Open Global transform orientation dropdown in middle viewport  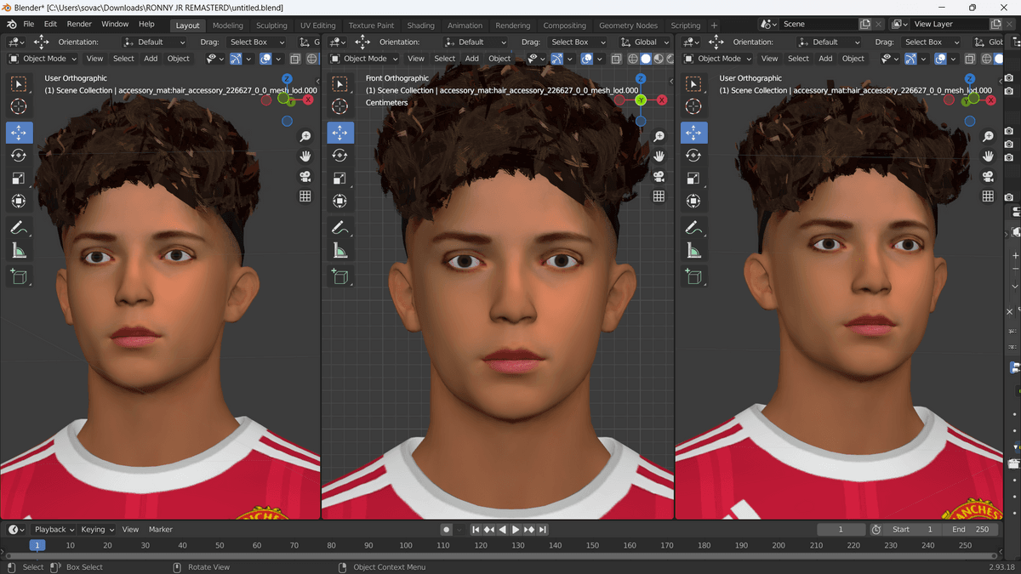[644, 42]
